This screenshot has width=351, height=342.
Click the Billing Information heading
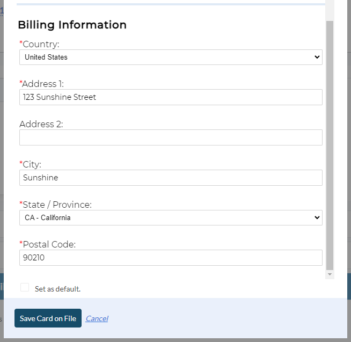click(72, 25)
